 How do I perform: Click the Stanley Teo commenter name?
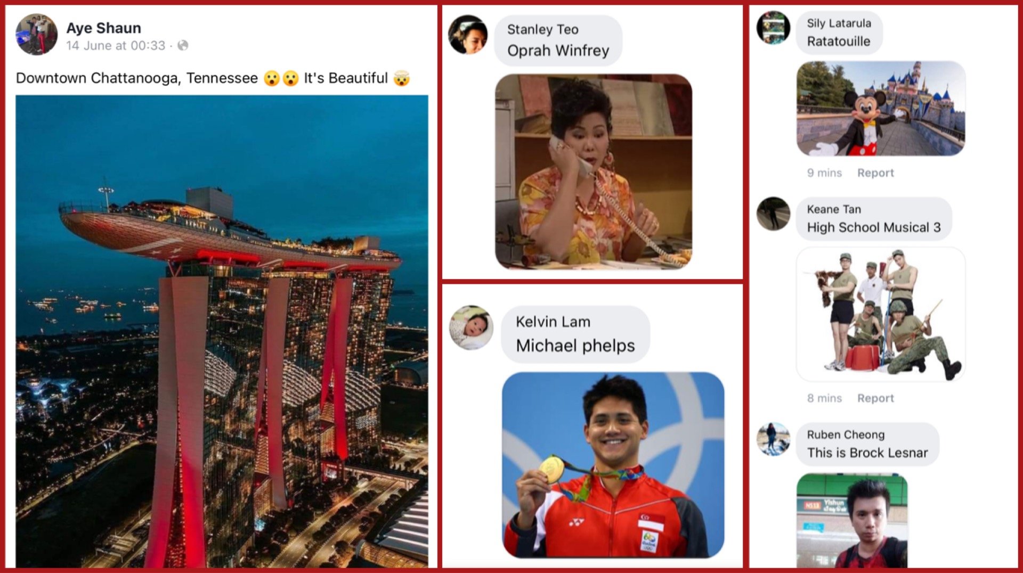coord(542,29)
